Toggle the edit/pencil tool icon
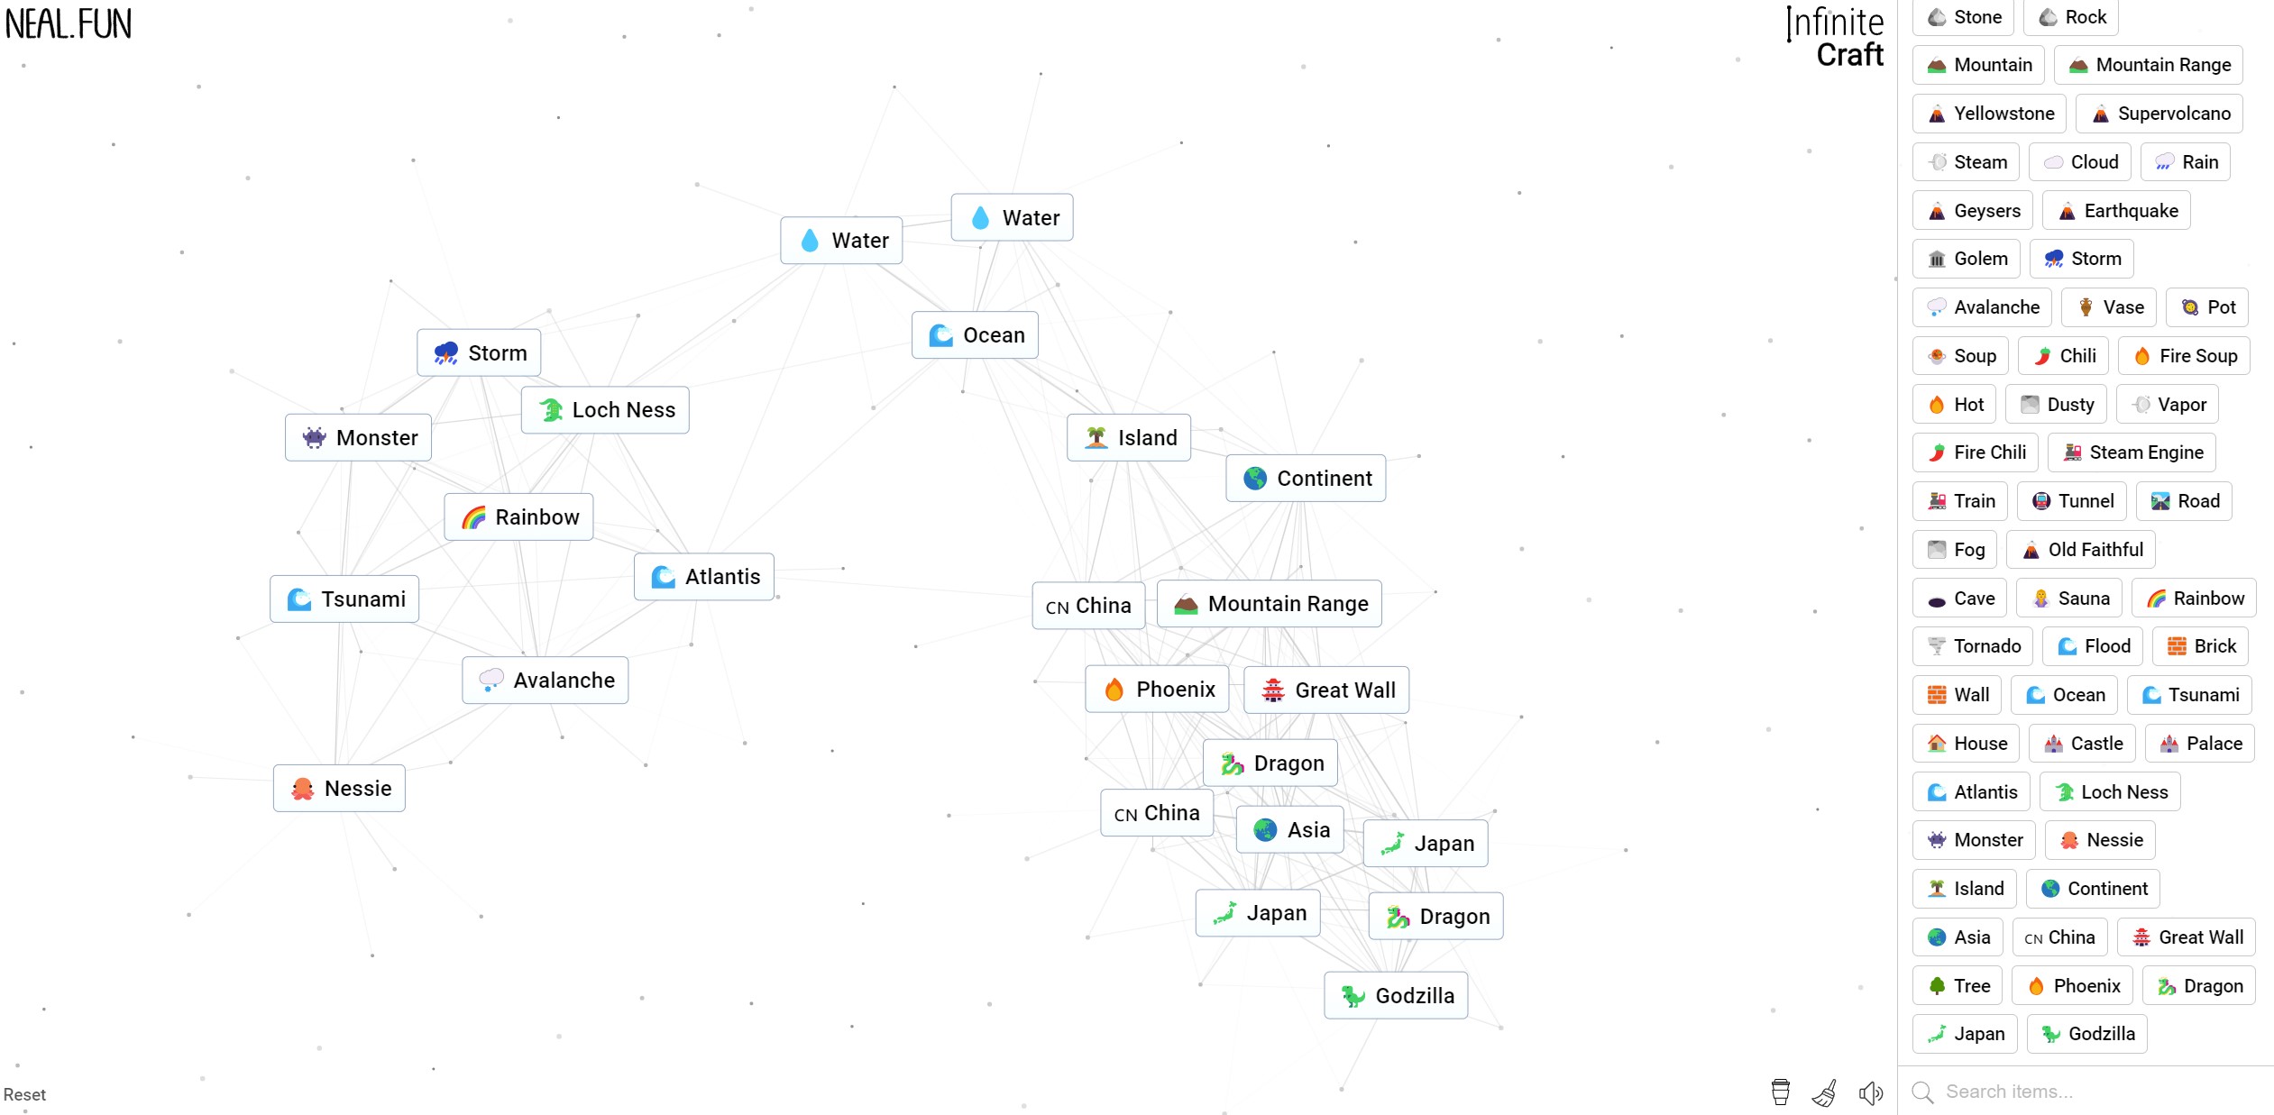 click(1824, 1091)
